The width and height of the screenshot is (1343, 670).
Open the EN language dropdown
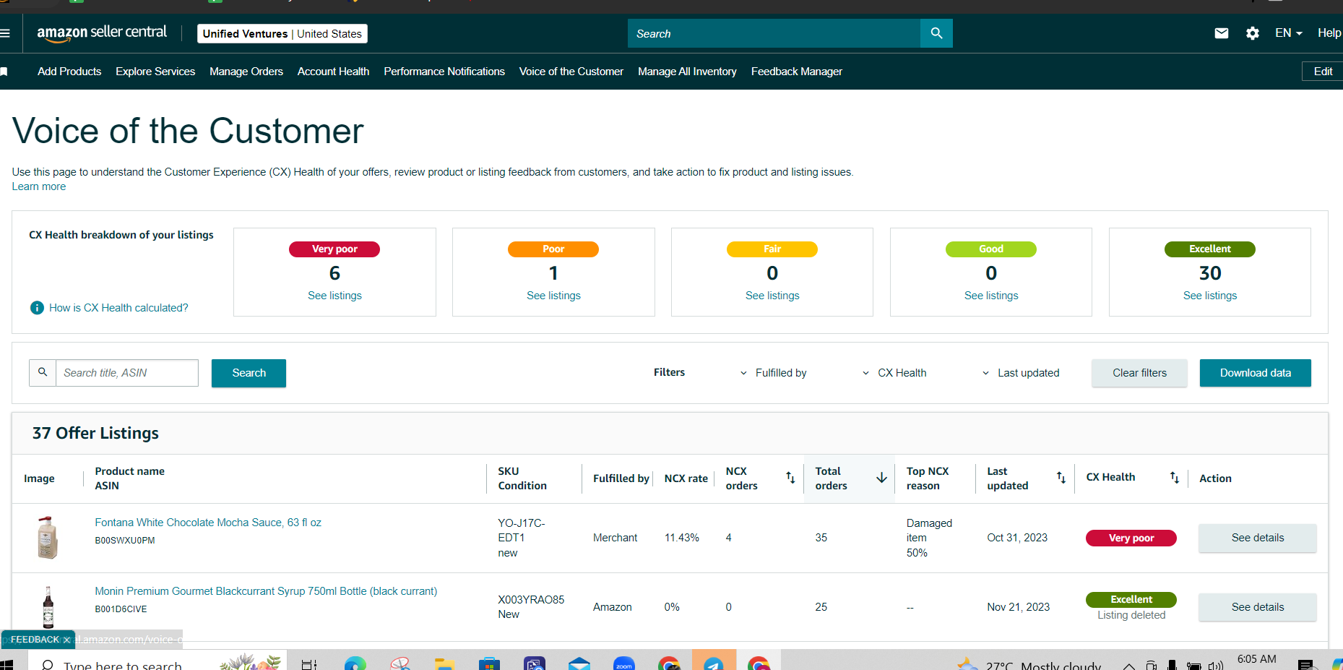tap(1289, 33)
